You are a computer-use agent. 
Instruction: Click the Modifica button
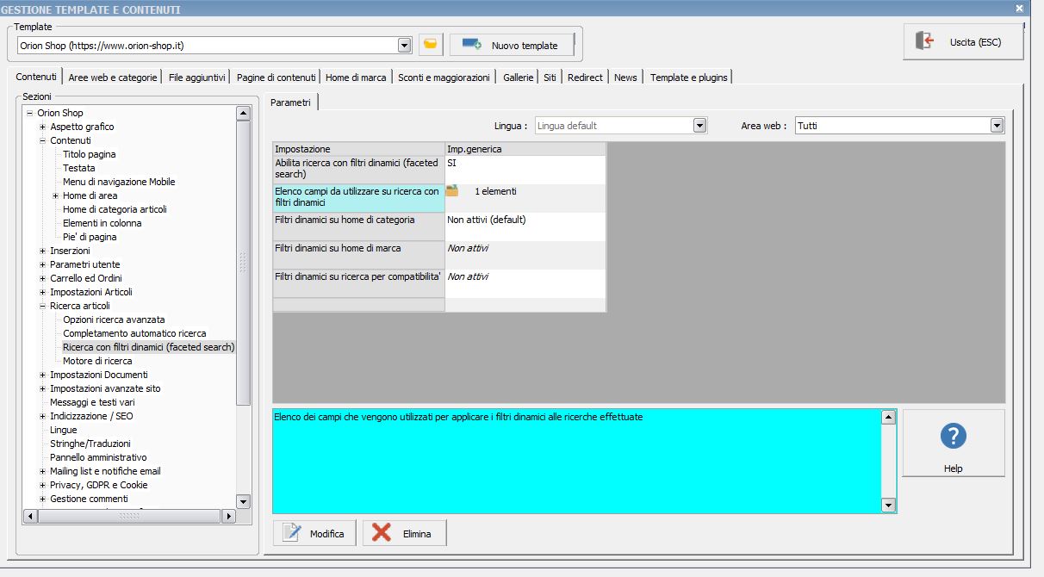coord(314,533)
